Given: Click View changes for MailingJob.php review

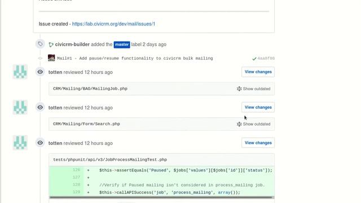Looking at the screenshot, I should [258, 72].
